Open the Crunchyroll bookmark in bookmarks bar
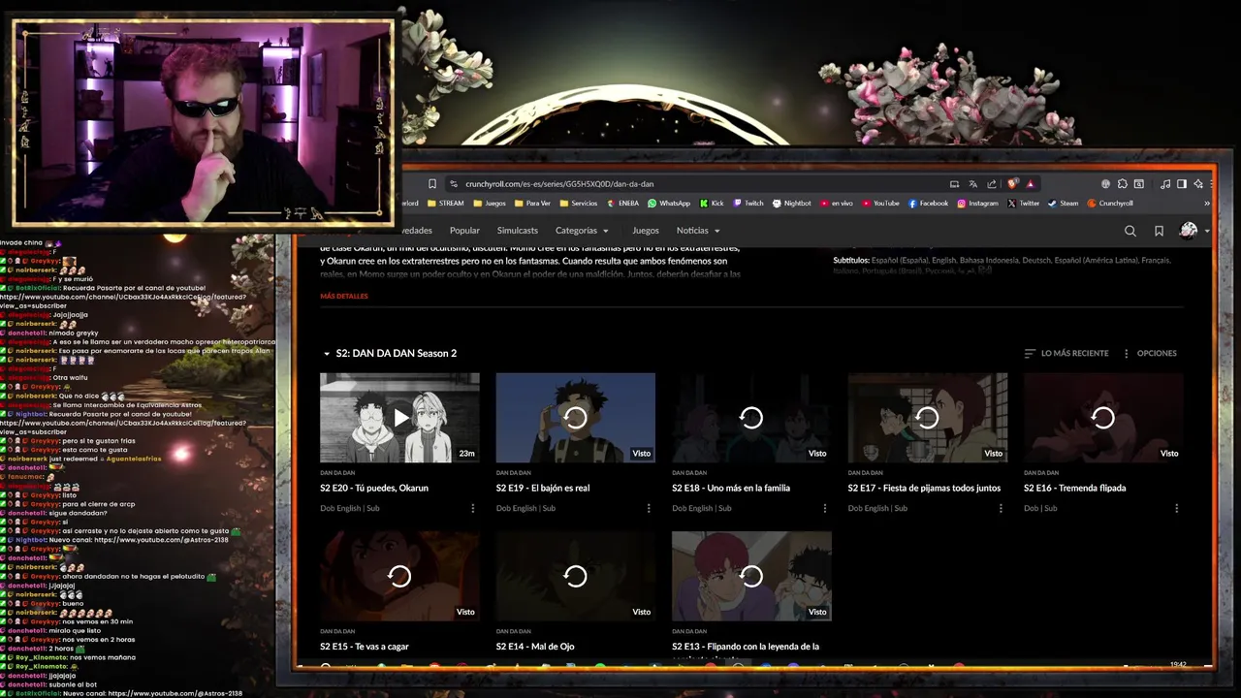The width and height of the screenshot is (1241, 698). point(1110,204)
